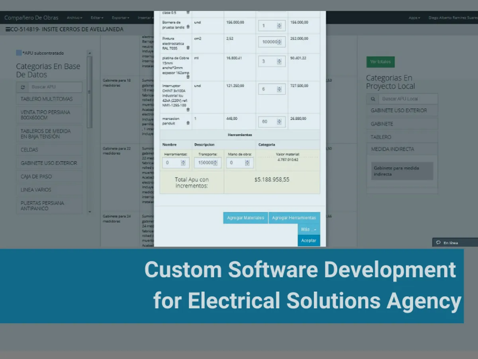This screenshot has height=359, width=478.
Task: Click the Agregar Herramientas button
Action: 294,218
